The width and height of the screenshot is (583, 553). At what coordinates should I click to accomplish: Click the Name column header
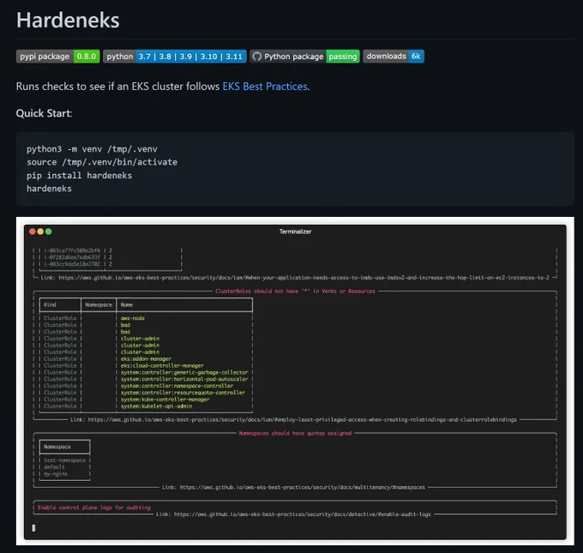point(126,304)
